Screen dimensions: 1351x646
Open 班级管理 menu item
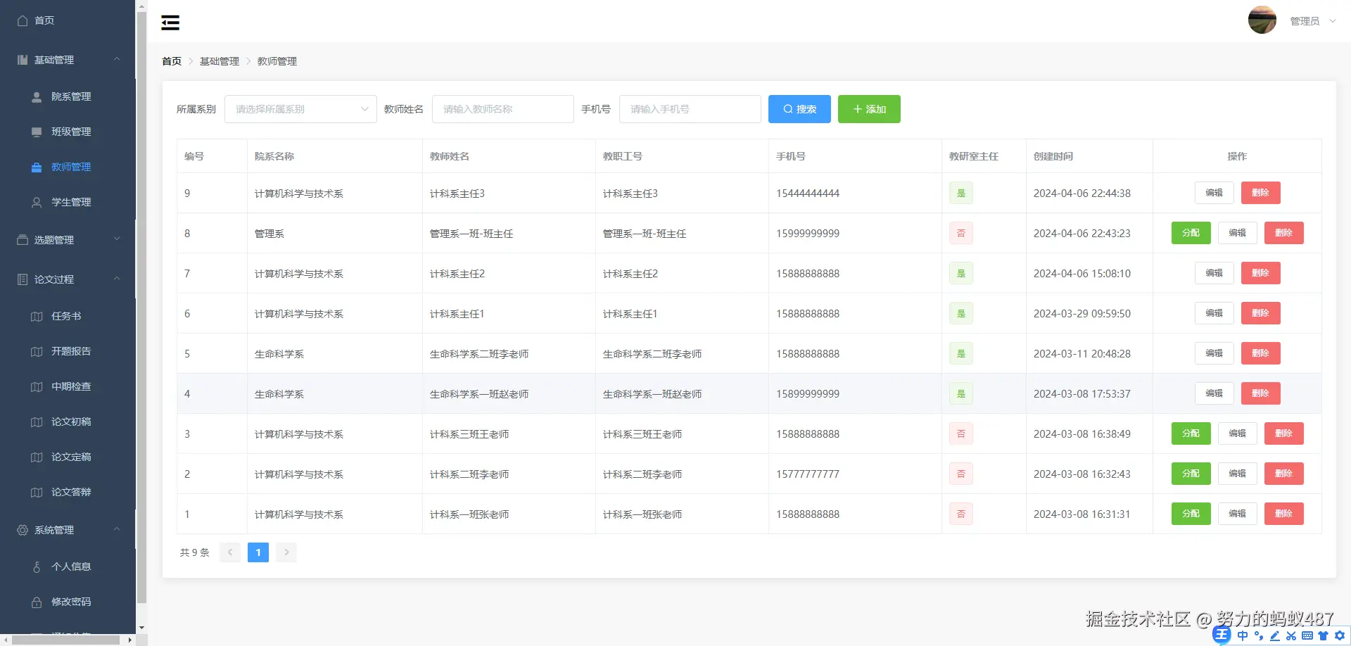point(71,132)
